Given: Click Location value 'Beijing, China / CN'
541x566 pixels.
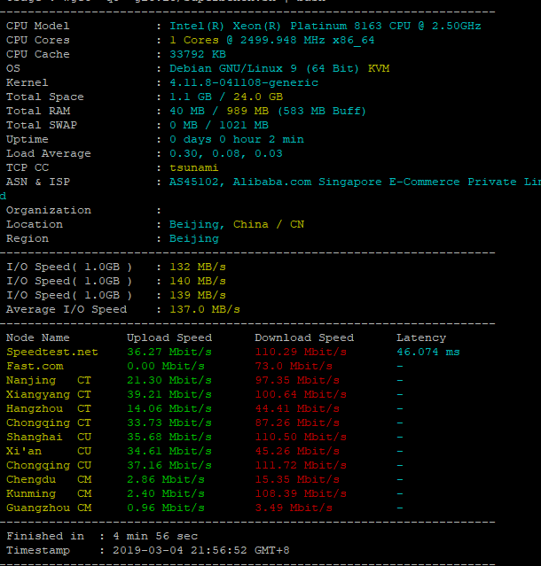Looking at the screenshot, I should tap(237, 224).
